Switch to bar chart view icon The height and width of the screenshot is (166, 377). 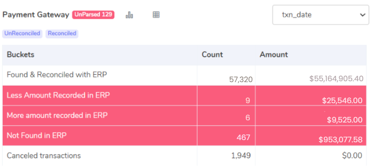point(129,15)
